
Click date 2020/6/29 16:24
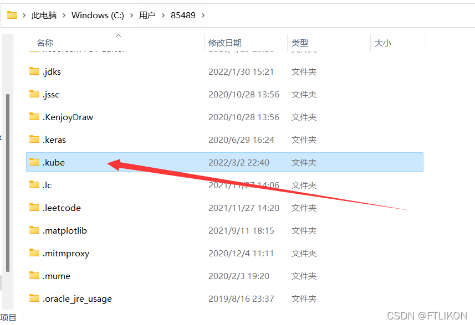coord(242,140)
